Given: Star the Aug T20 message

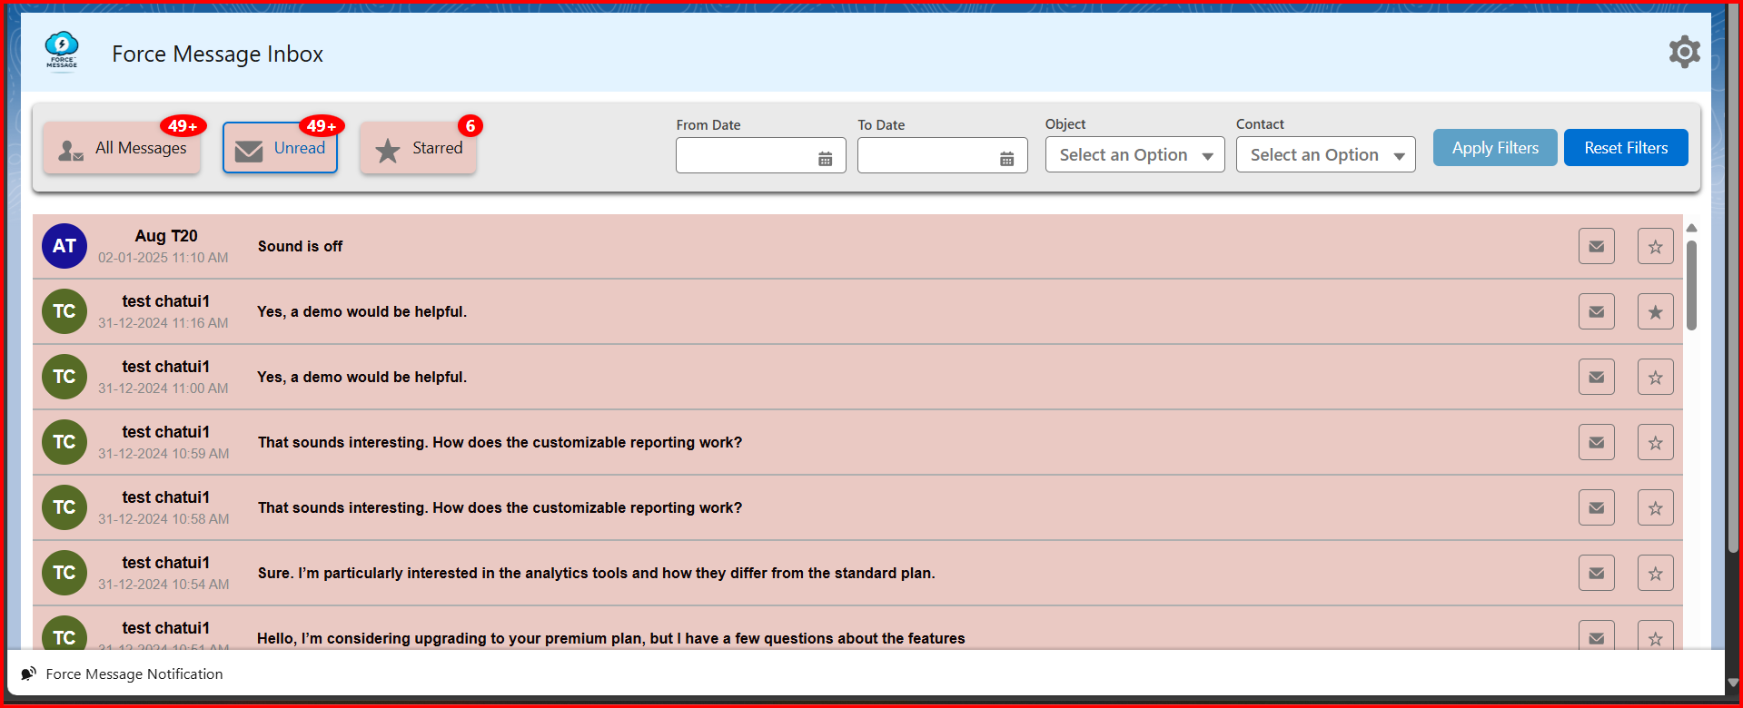Looking at the screenshot, I should tap(1655, 246).
